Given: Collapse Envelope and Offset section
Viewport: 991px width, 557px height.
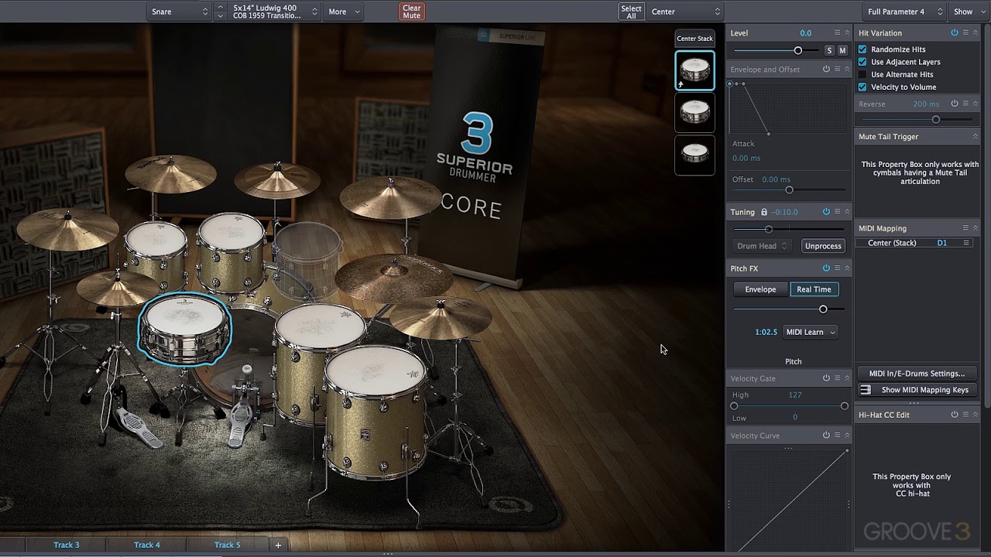Looking at the screenshot, I should 847,69.
